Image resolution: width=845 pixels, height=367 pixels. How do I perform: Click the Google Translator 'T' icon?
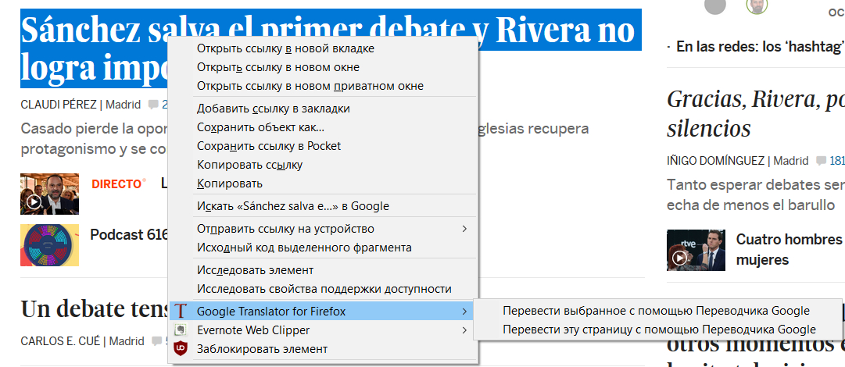181,312
